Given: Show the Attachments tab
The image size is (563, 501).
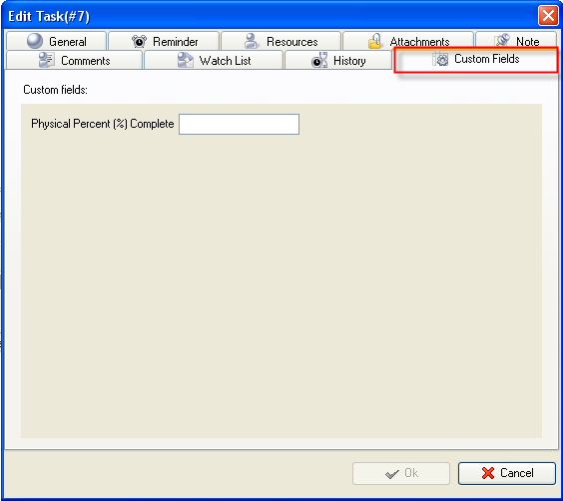Looking at the screenshot, I should click(408, 41).
